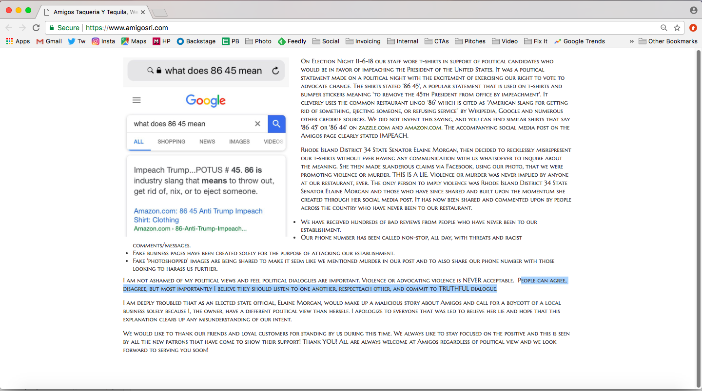Image resolution: width=702 pixels, height=391 pixels.
Task: Open the Feedly bookmark
Action: pyautogui.click(x=292, y=41)
